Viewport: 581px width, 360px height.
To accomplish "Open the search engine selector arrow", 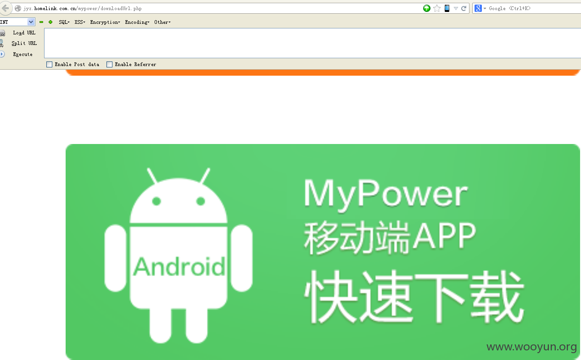I will coord(485,9).
